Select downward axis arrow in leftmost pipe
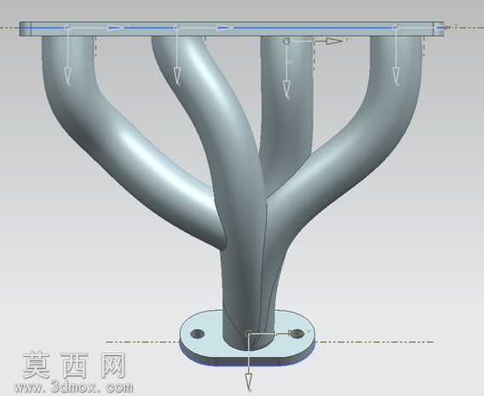 pos(68,76)
